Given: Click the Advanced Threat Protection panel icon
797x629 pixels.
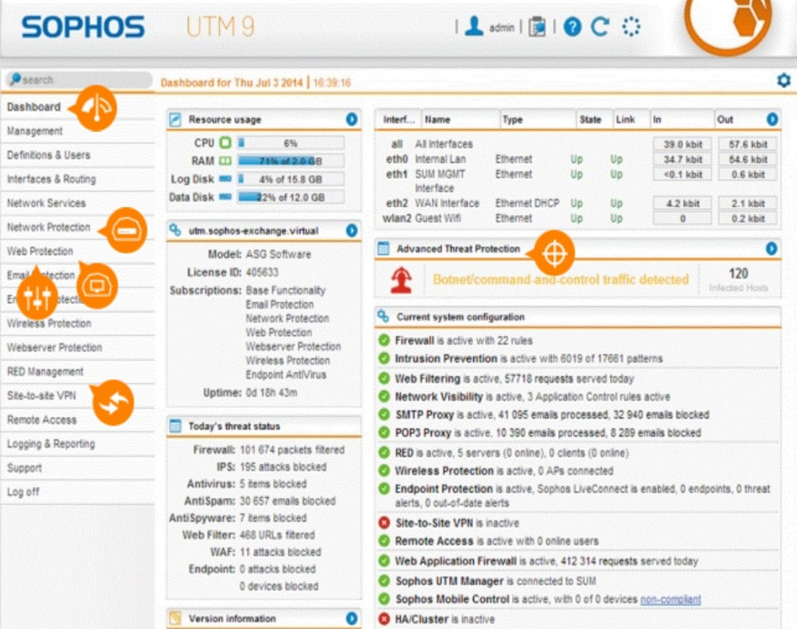Looking at the screenshot, I should pos(383,249).
